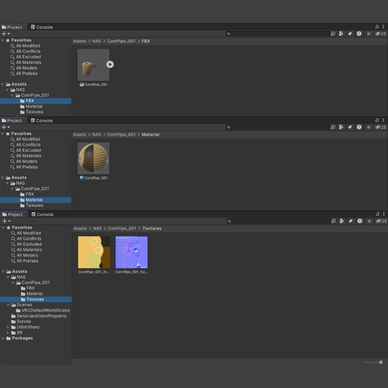Select the CornPipe_001 normal map texture thumbnail
Screen dimensions: 388x388
(132, 252)
